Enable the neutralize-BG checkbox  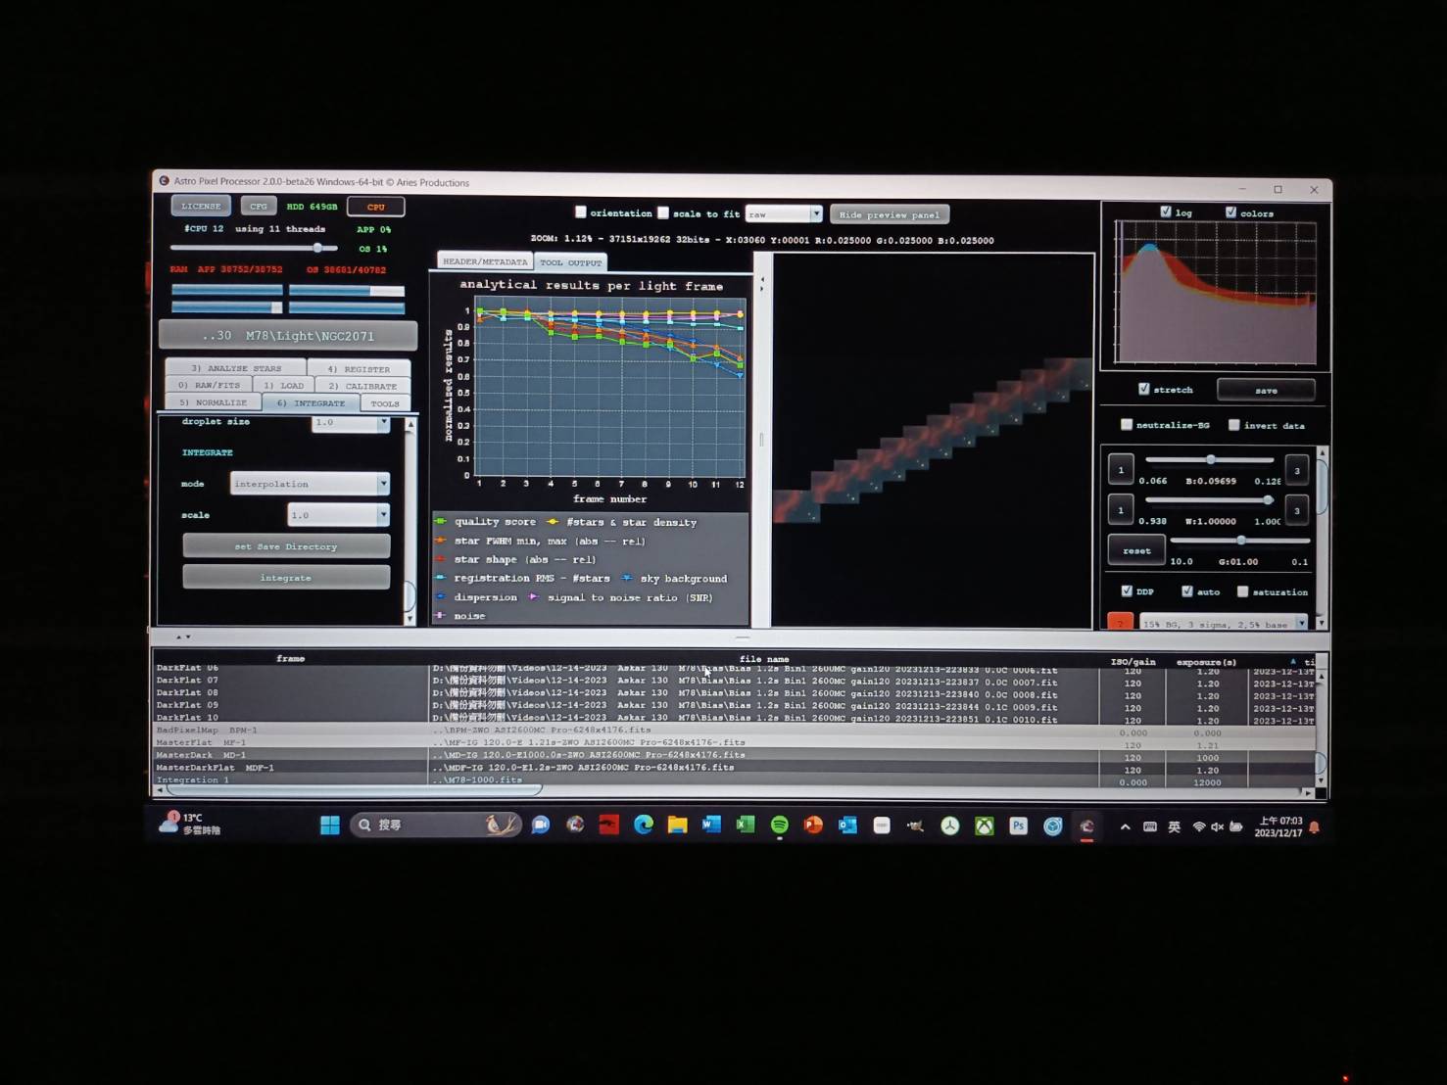(1126, 424)
